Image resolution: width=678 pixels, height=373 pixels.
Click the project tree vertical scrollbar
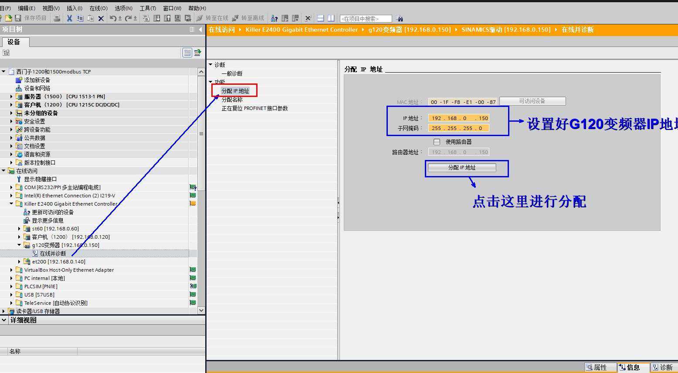coord(201,134)
